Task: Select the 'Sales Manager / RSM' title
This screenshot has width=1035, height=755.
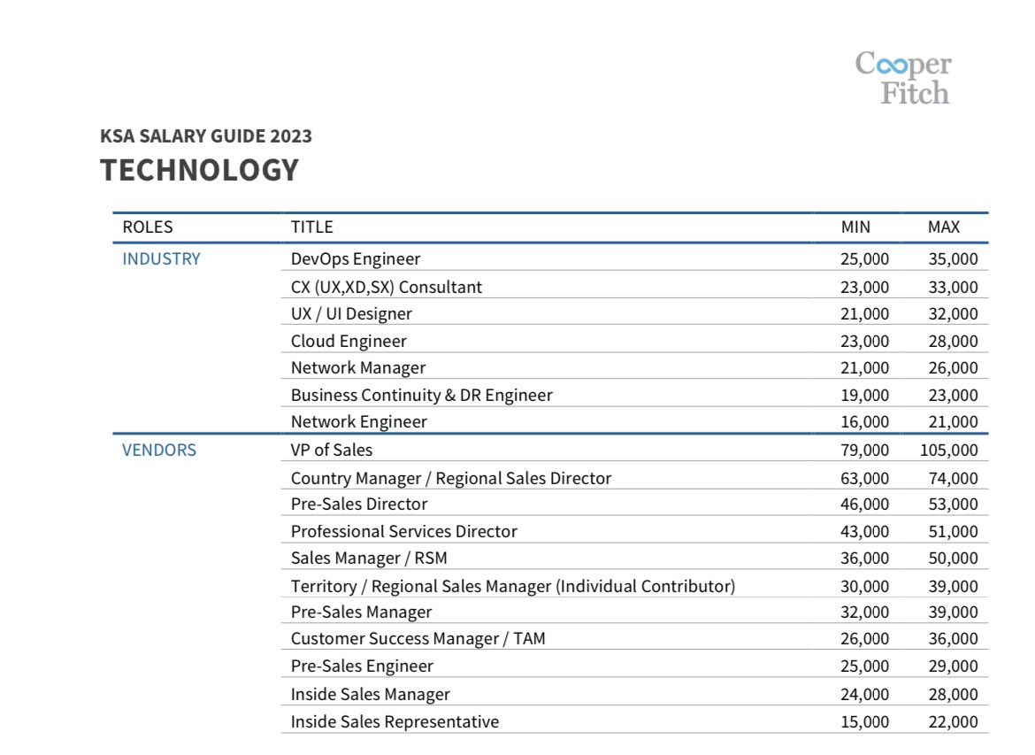Action: point(369,559)
